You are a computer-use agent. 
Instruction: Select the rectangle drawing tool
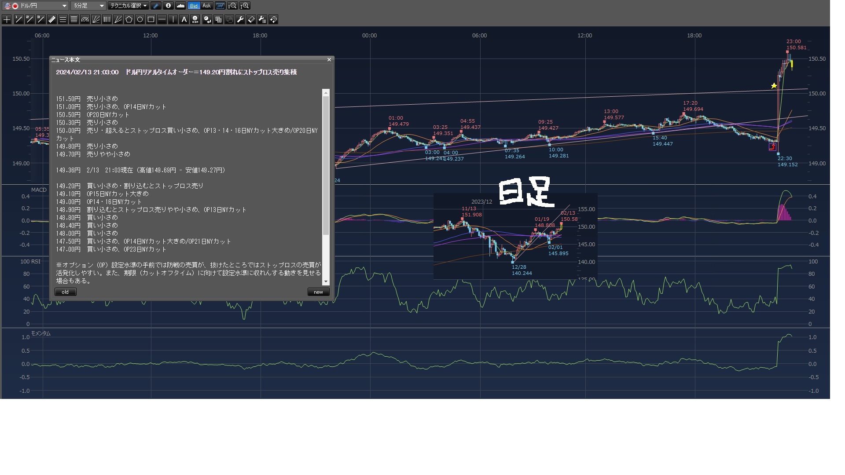[151, 19]
